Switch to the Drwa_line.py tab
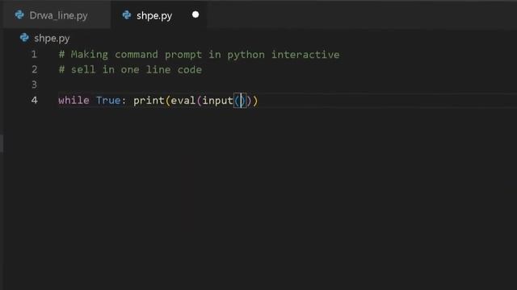The width and height of the screenshot is (517, 290). coord(56,15)
